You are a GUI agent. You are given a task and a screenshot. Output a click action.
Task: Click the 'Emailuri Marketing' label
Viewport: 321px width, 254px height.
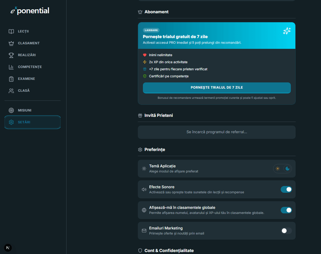click(166, 228)
